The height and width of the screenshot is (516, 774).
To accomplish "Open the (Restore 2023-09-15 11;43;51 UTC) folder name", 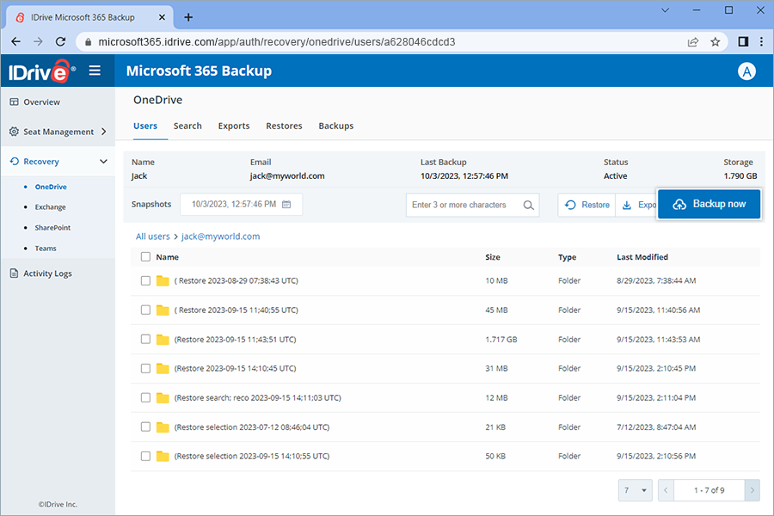I will click(235, 339).
